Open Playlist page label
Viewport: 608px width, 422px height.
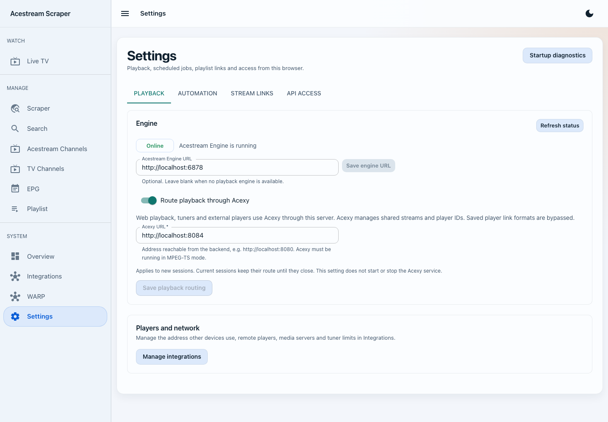[x=37, y=209]
